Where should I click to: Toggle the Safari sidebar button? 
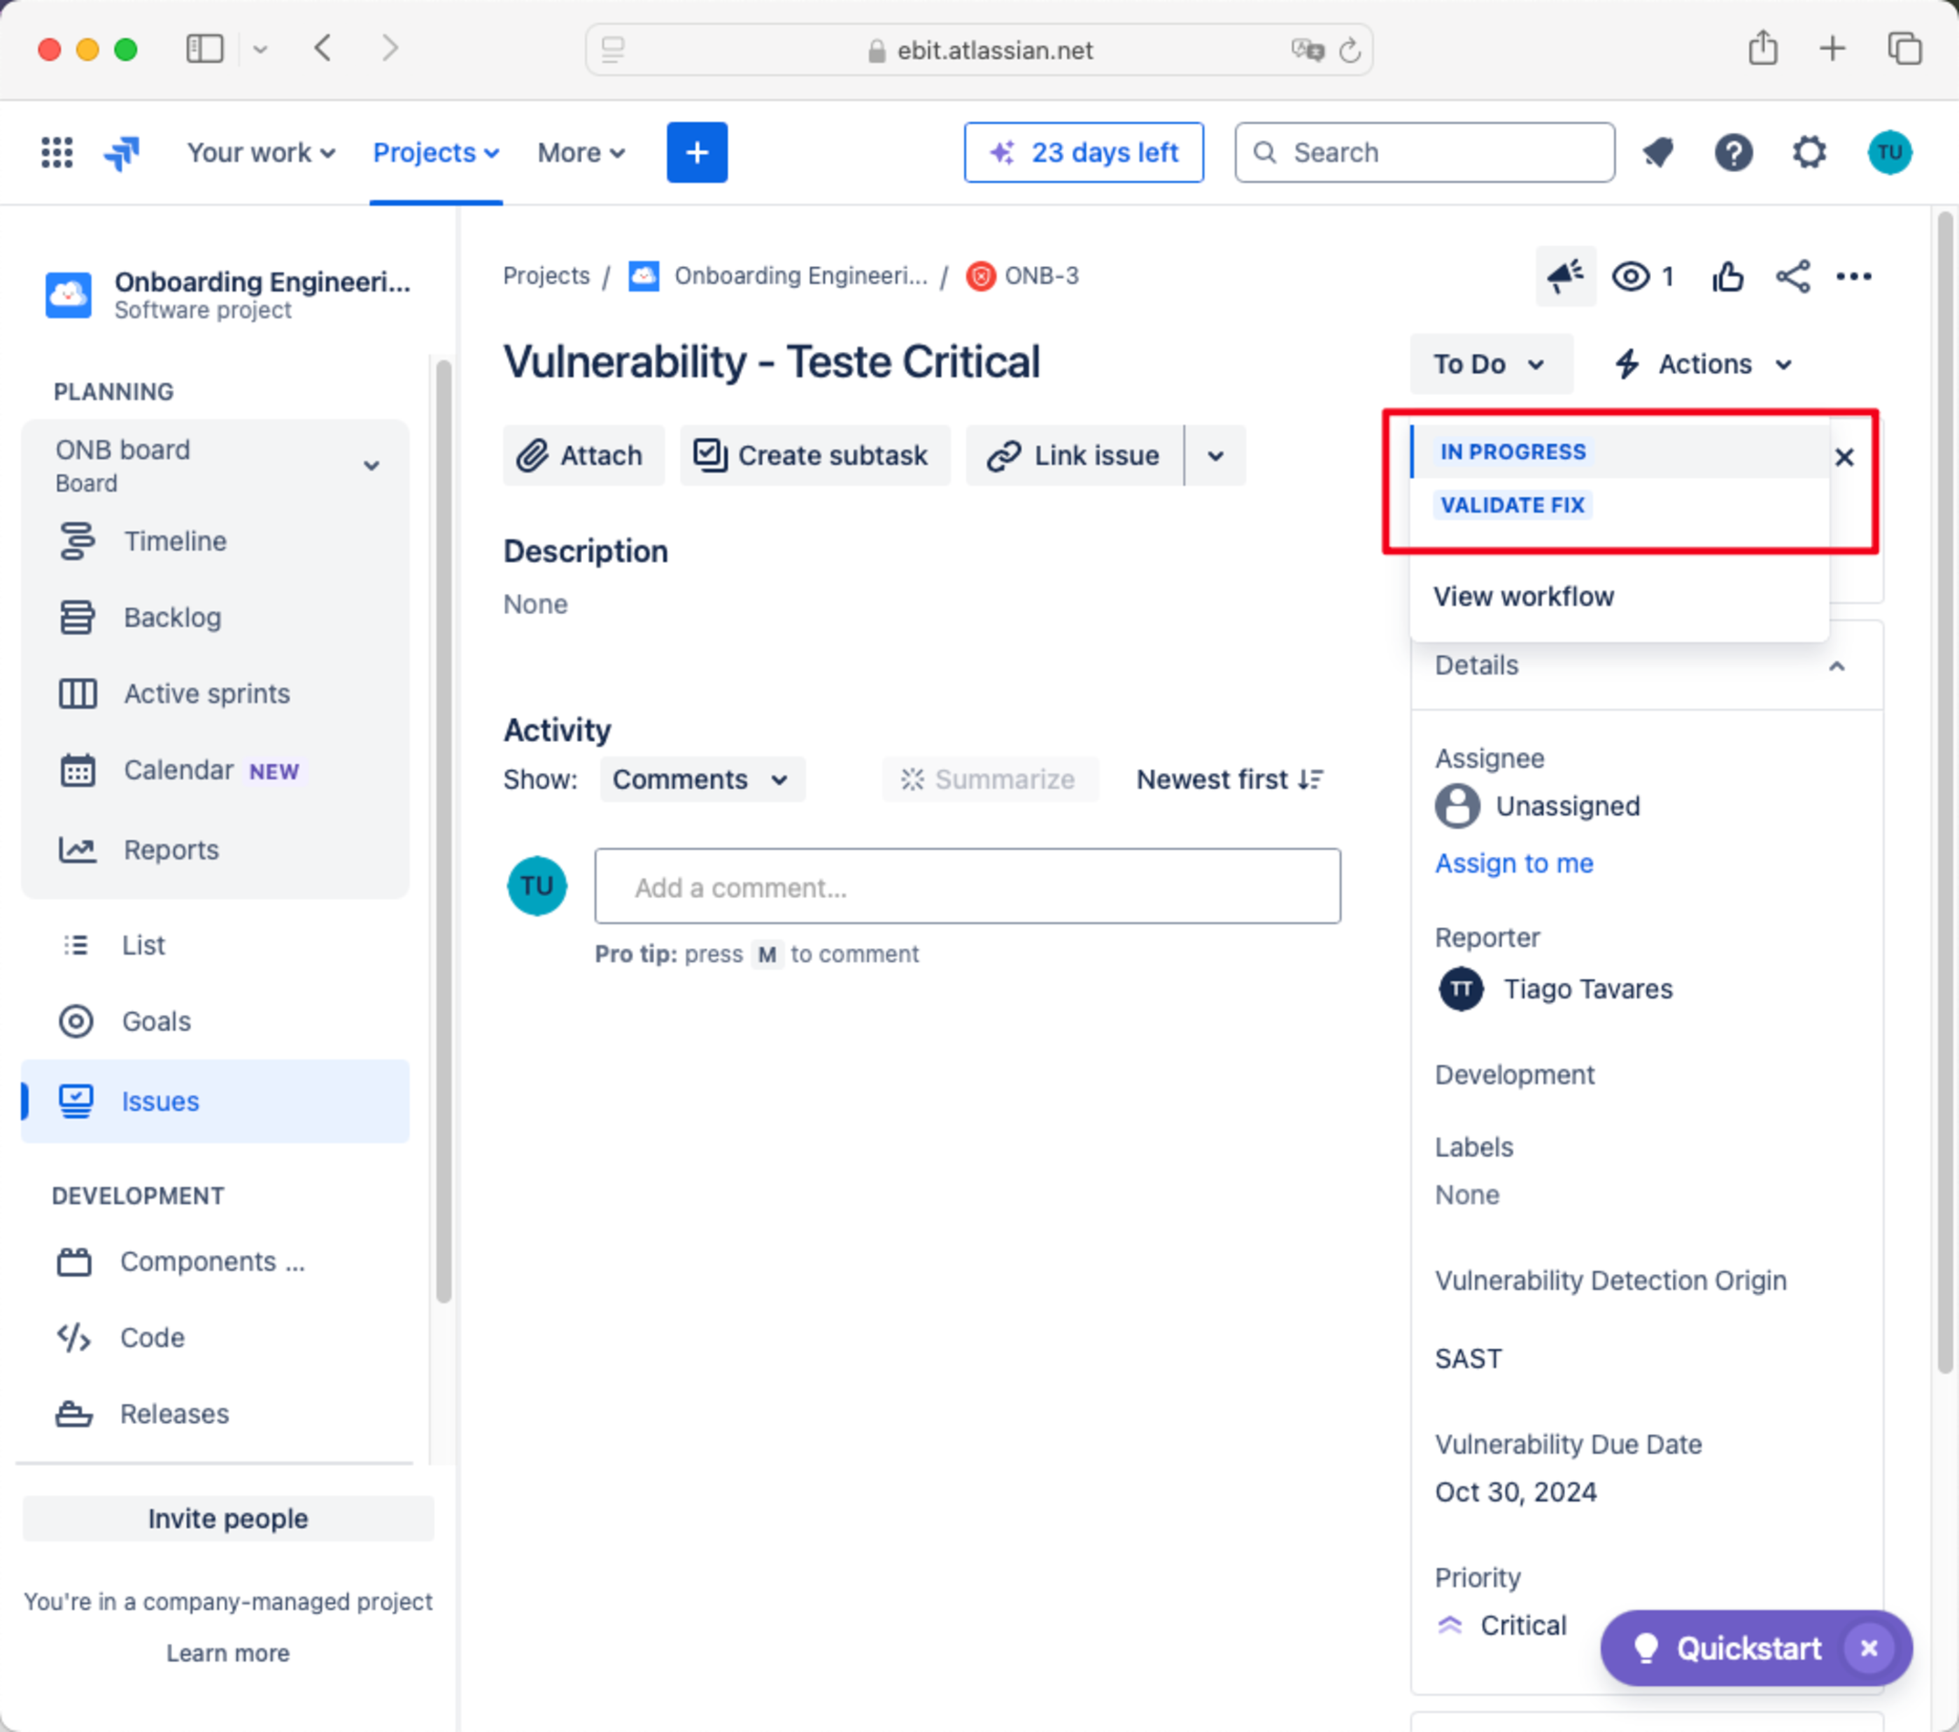click(204, 49)
